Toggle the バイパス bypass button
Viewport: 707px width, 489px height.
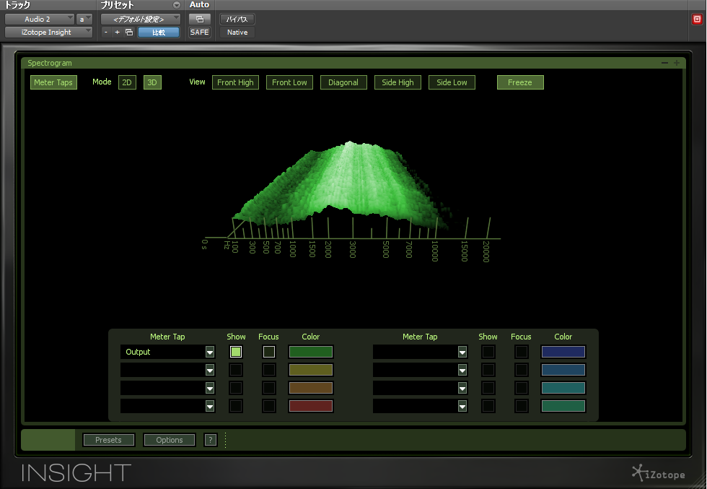tap(237, 19)
